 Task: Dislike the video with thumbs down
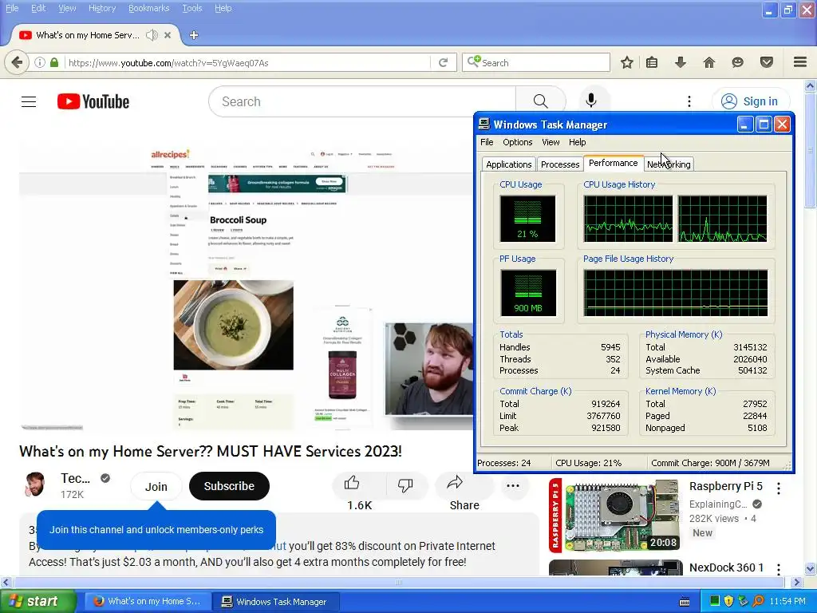(x=405, y=484)
